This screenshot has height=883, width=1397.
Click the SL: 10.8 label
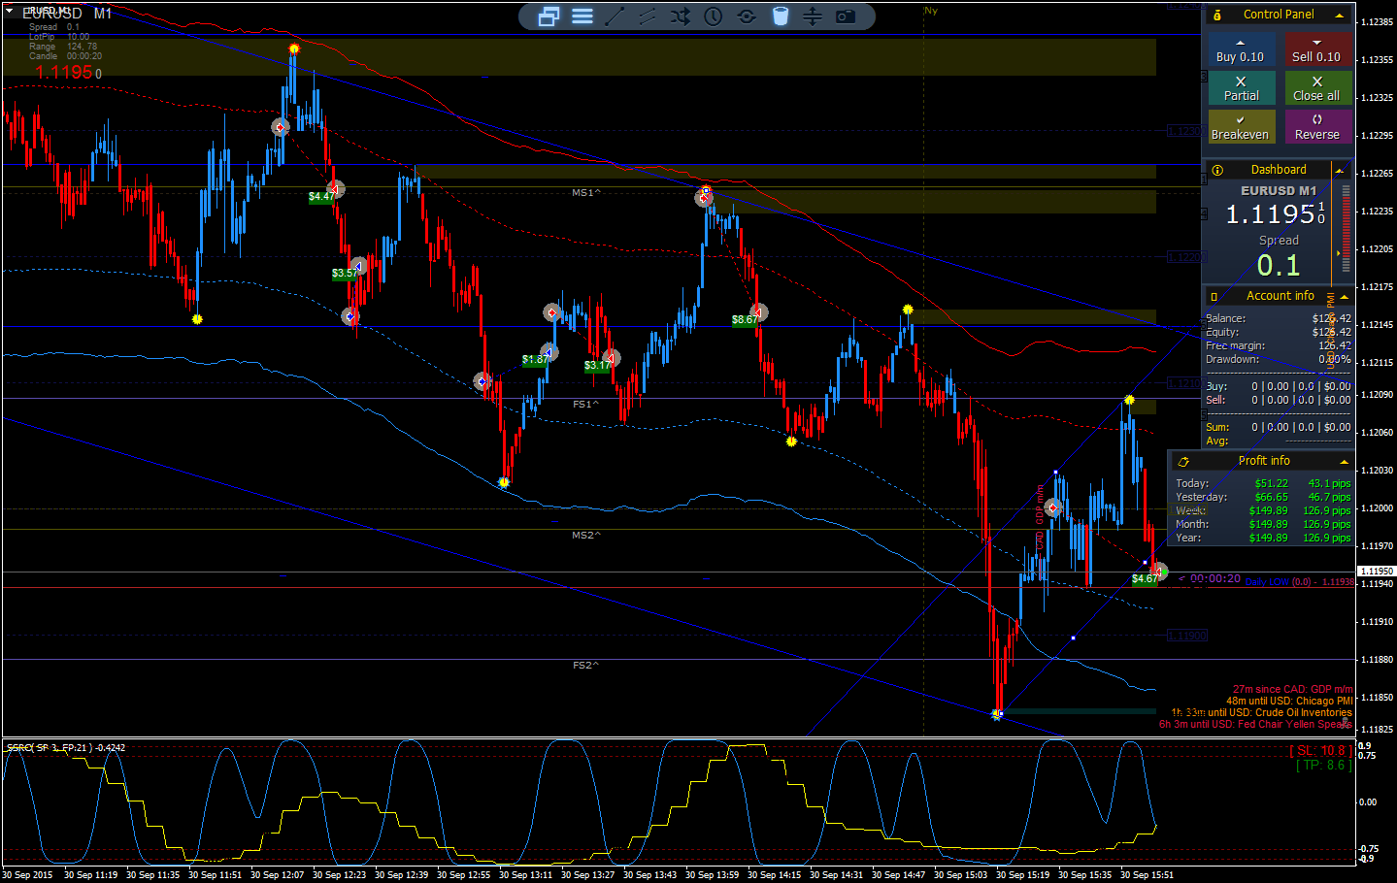point(1320,750)
